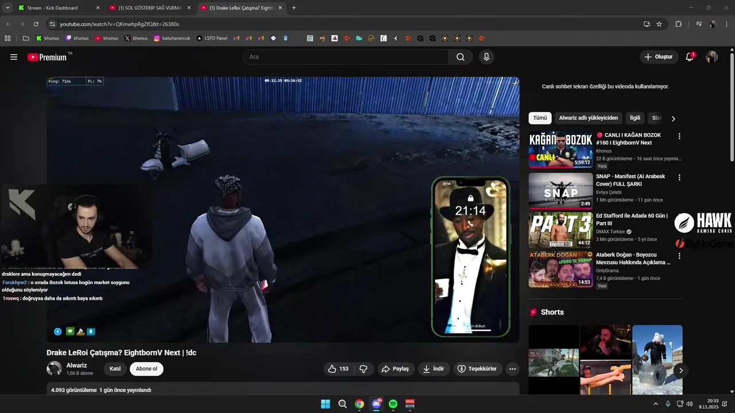The image size is (735, 413).
Task: Open the Ataberk Doğan Boyozcu thumbnail
Action: point(560,269)
